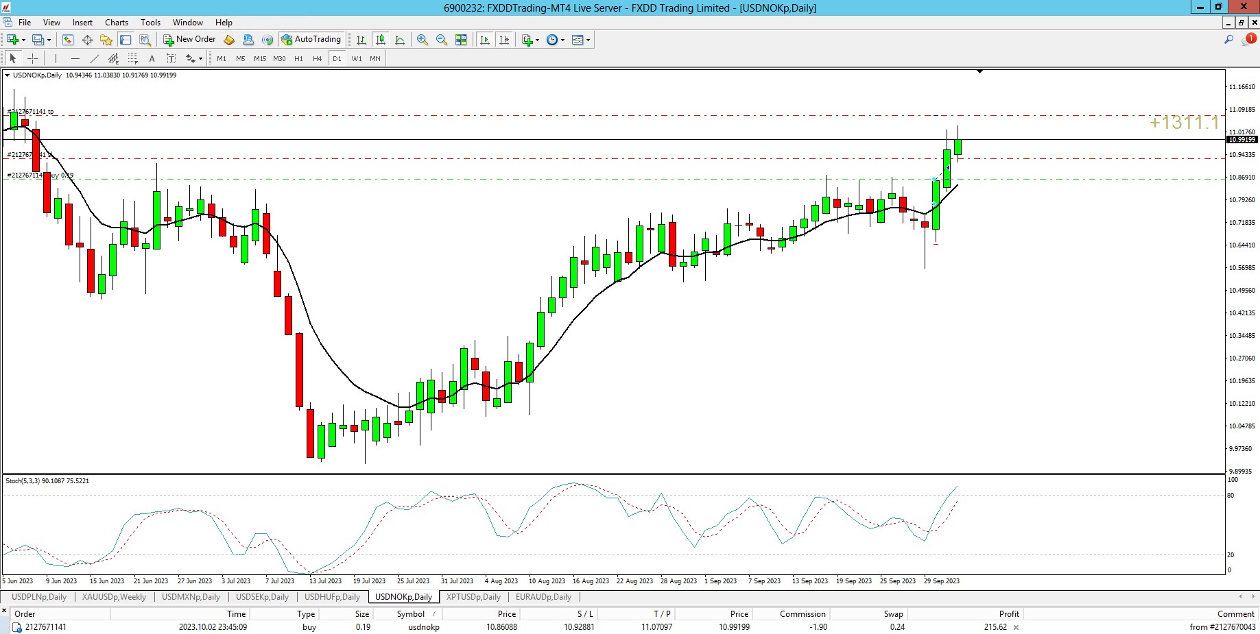Click the New Order button
The image size is (1260, 634).
(189, 40)
